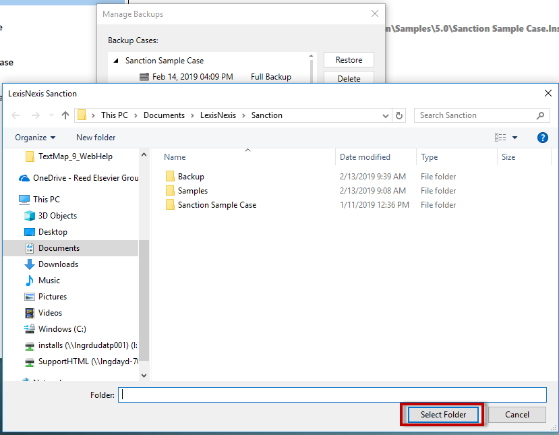This screenshot has height=435, width=559.
Task: Select OneDrive - Reed Elsevier Group
Action: point(86,178)
